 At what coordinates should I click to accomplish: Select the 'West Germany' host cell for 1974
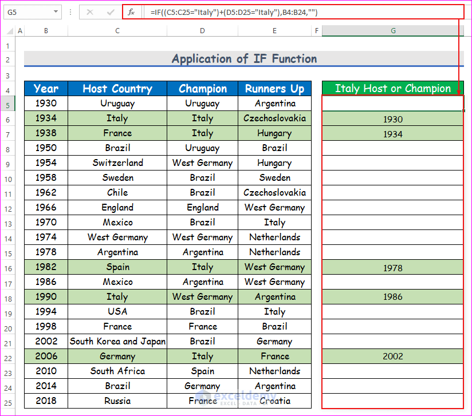[x=117, y=237]
